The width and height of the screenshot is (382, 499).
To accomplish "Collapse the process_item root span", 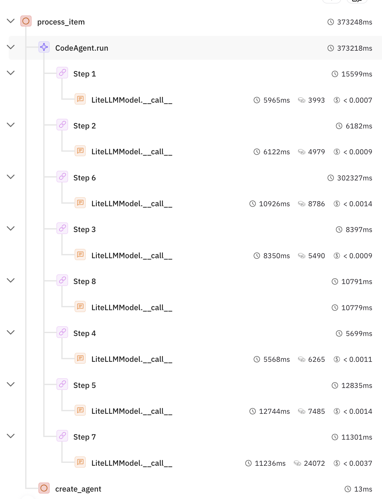I will (11, 21).
